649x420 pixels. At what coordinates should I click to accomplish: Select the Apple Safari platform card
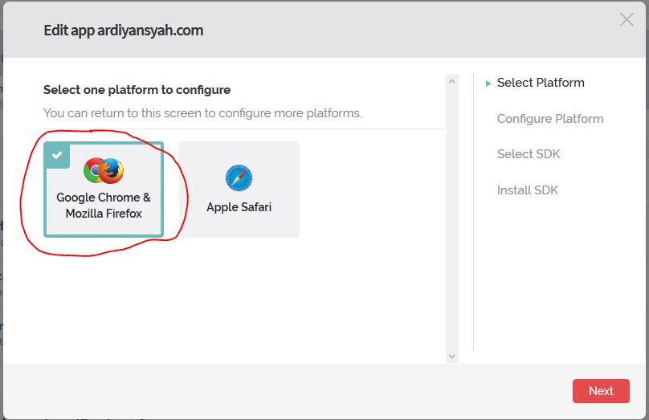(x=239, y=190)
